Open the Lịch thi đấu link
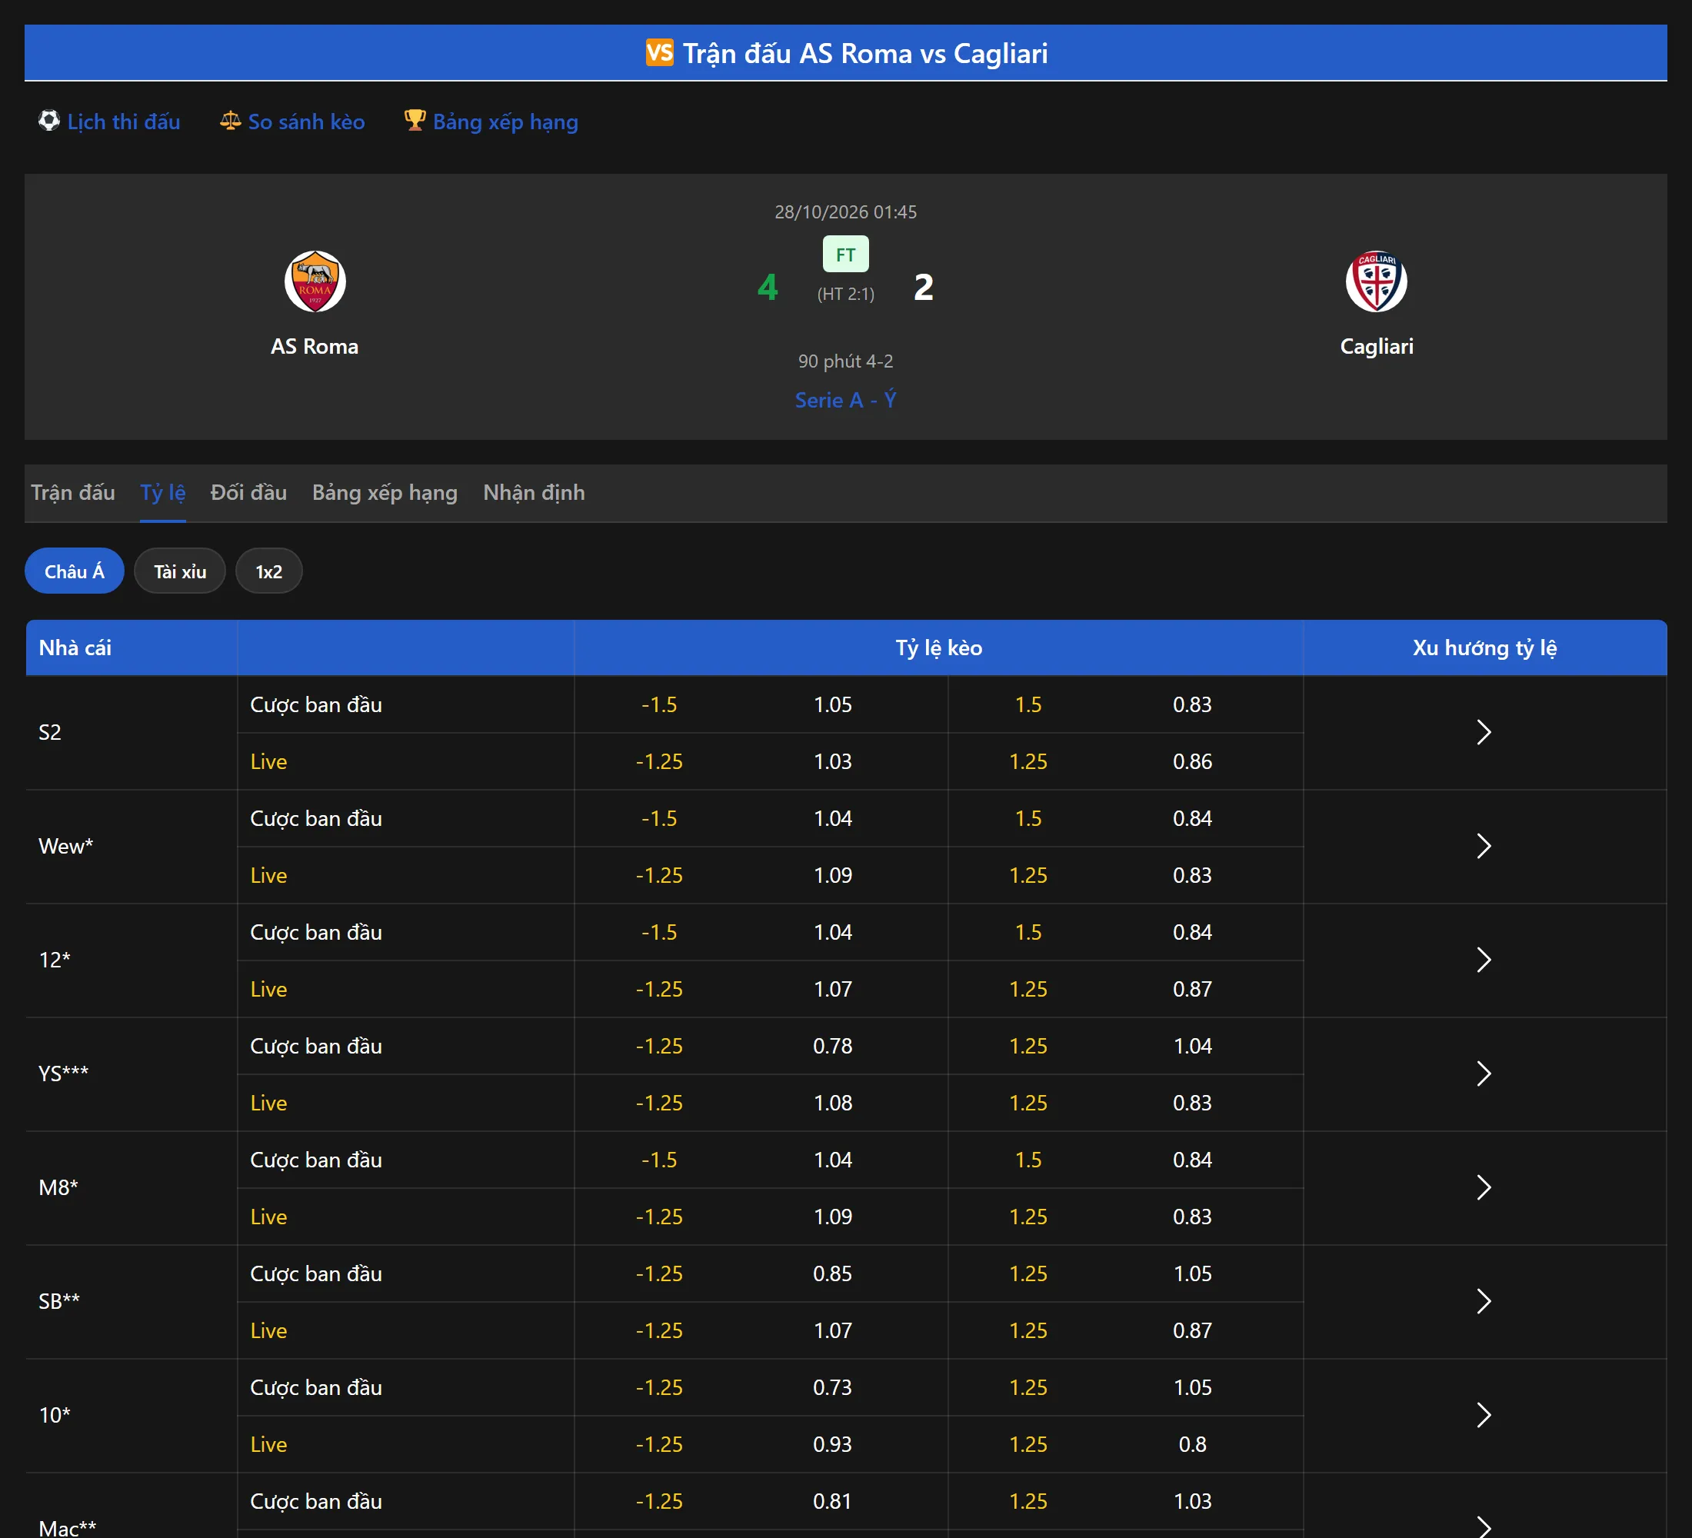The width and height of the screenshot is (1692, 1538). tap(123, 122)
